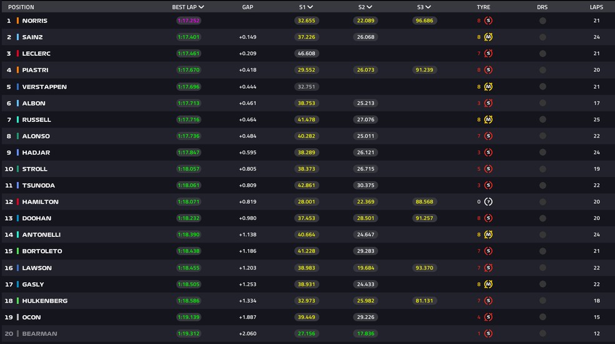Click Sainz's best lap 1:17.401
Viewport: 615px width, 344px height.
click(189, 37)
